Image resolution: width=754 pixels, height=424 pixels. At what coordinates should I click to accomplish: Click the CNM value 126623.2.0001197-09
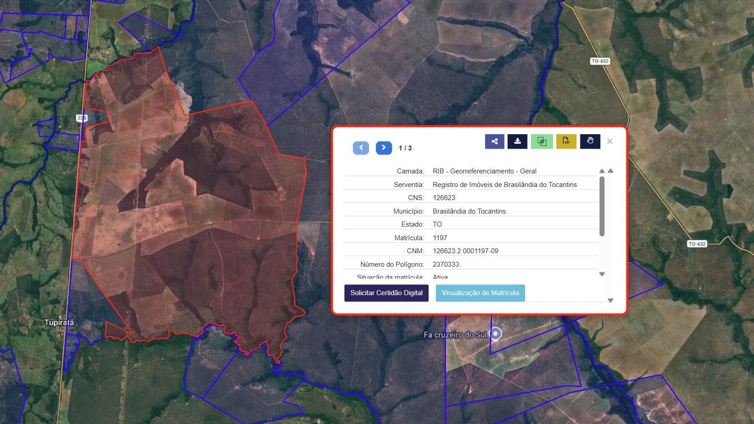coord(465,251)
